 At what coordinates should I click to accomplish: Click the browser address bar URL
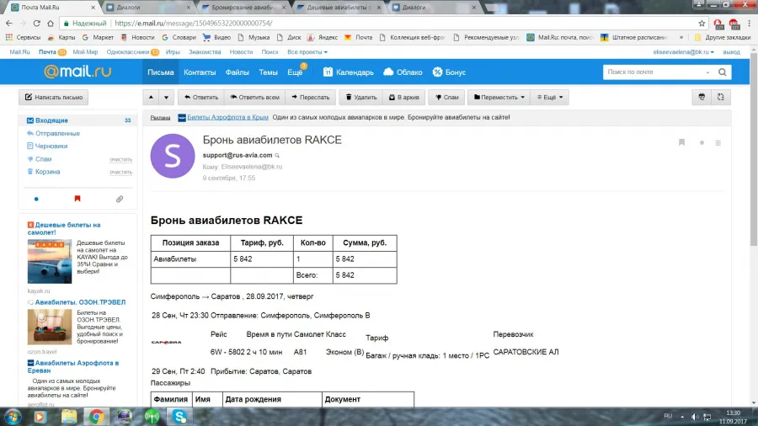pyautogui.click(x=194, y=24)
